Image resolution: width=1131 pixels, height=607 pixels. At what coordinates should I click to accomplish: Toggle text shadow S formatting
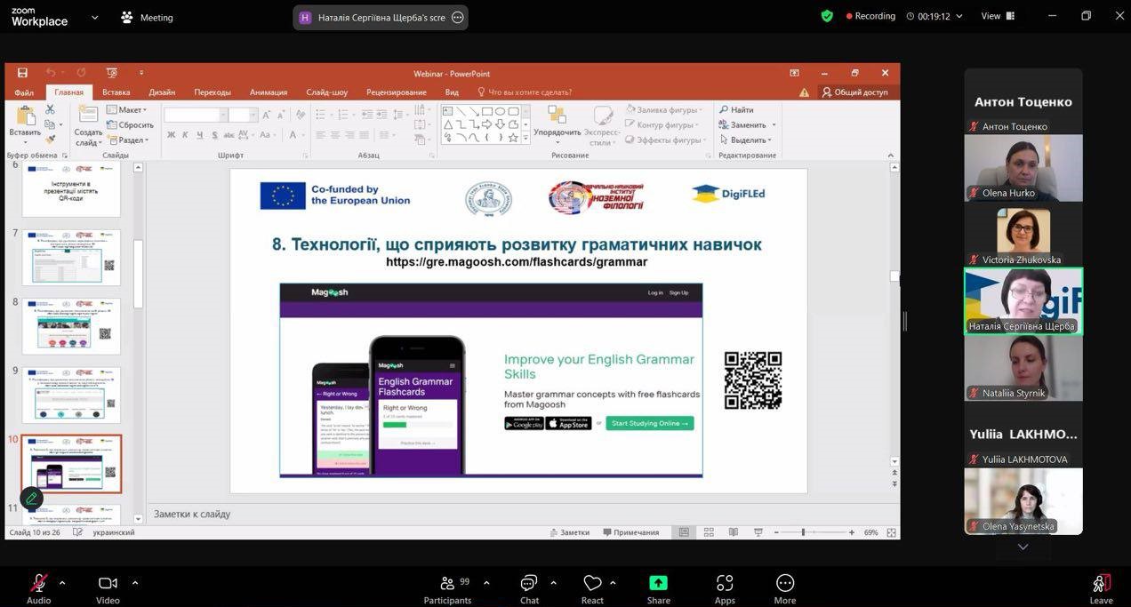(x=214, y=135)
